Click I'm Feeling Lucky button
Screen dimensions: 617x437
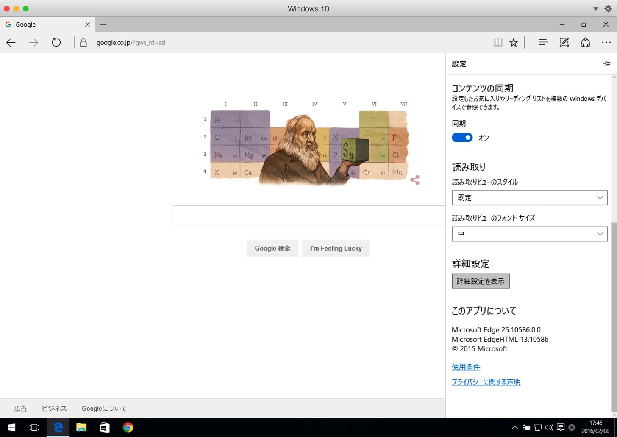click(336, 248)
